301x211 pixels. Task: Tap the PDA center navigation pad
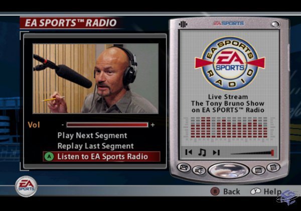(x=228, y=170)
